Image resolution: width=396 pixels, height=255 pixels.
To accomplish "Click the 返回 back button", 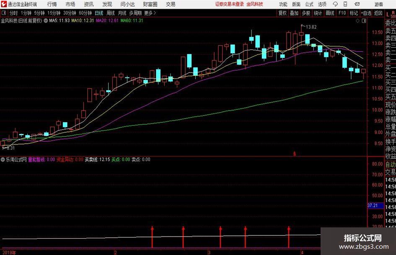I will (378, 13).
